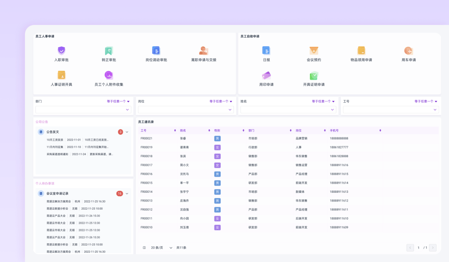
Task: Click the 行政部 department cell
Action: point(253,147)
